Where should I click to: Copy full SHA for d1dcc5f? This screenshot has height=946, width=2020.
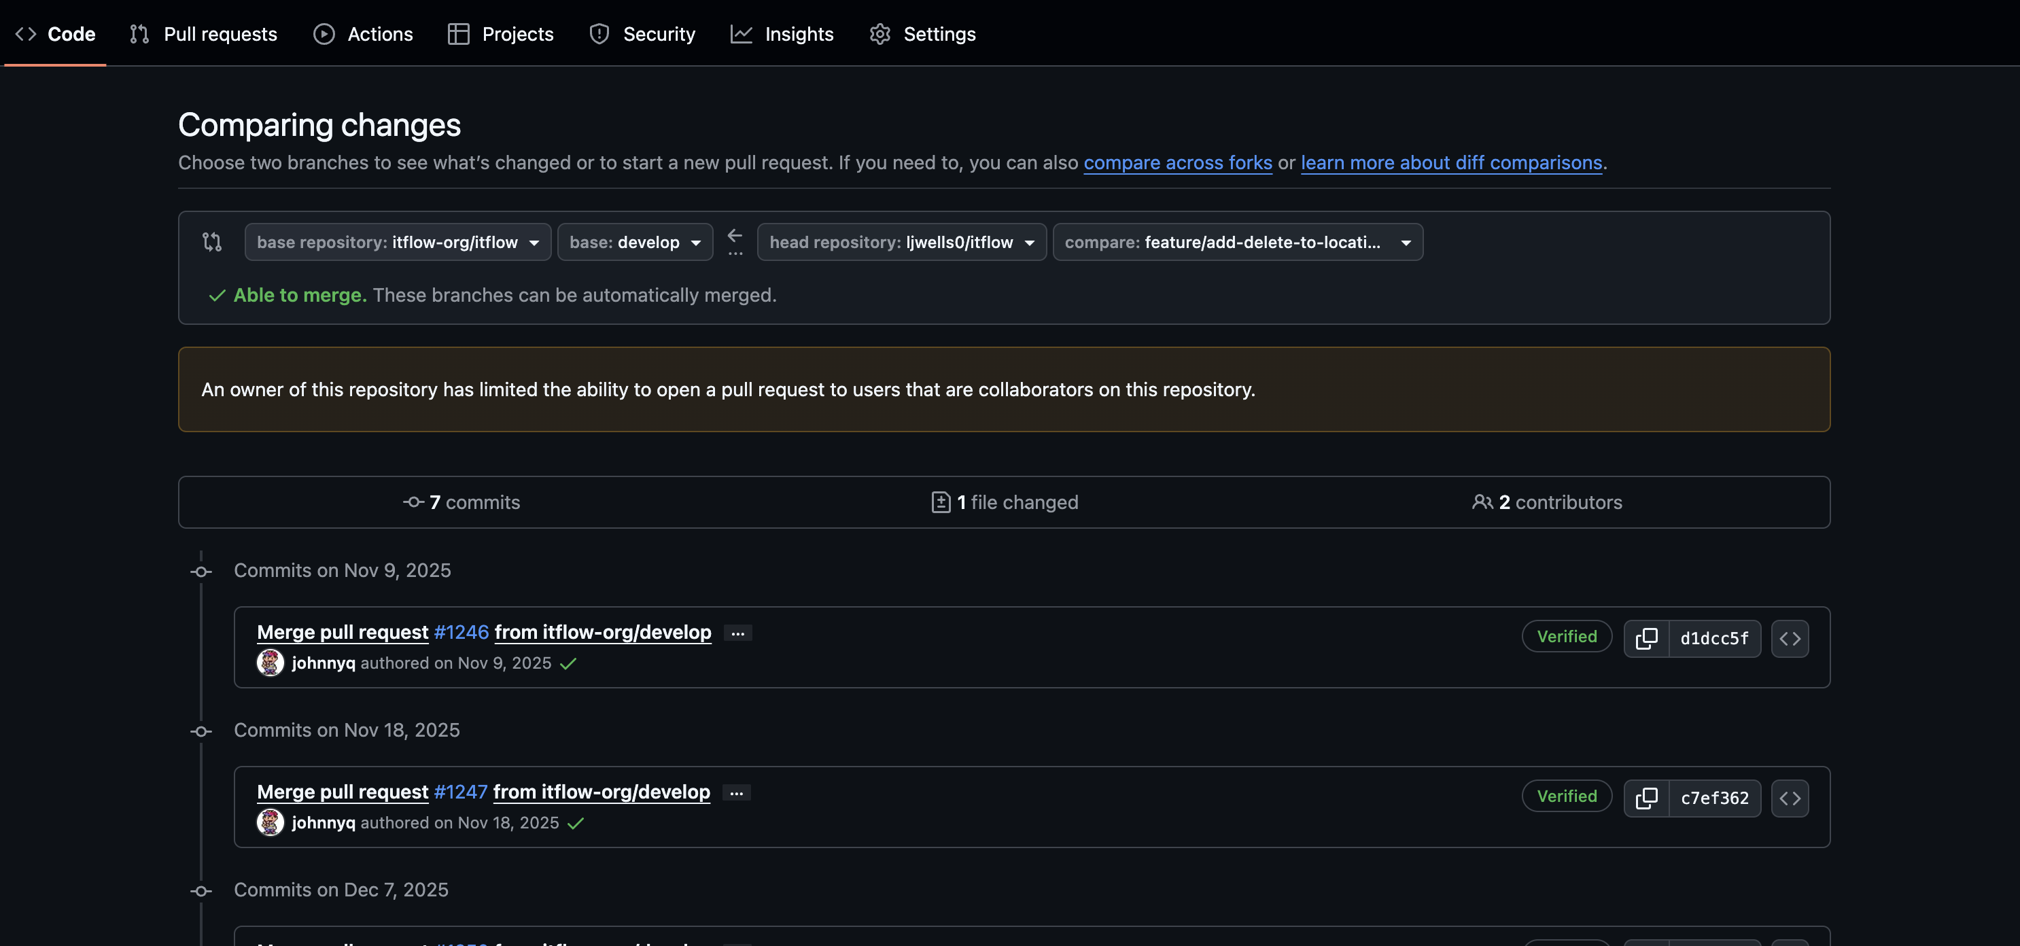click(1647, 639)
